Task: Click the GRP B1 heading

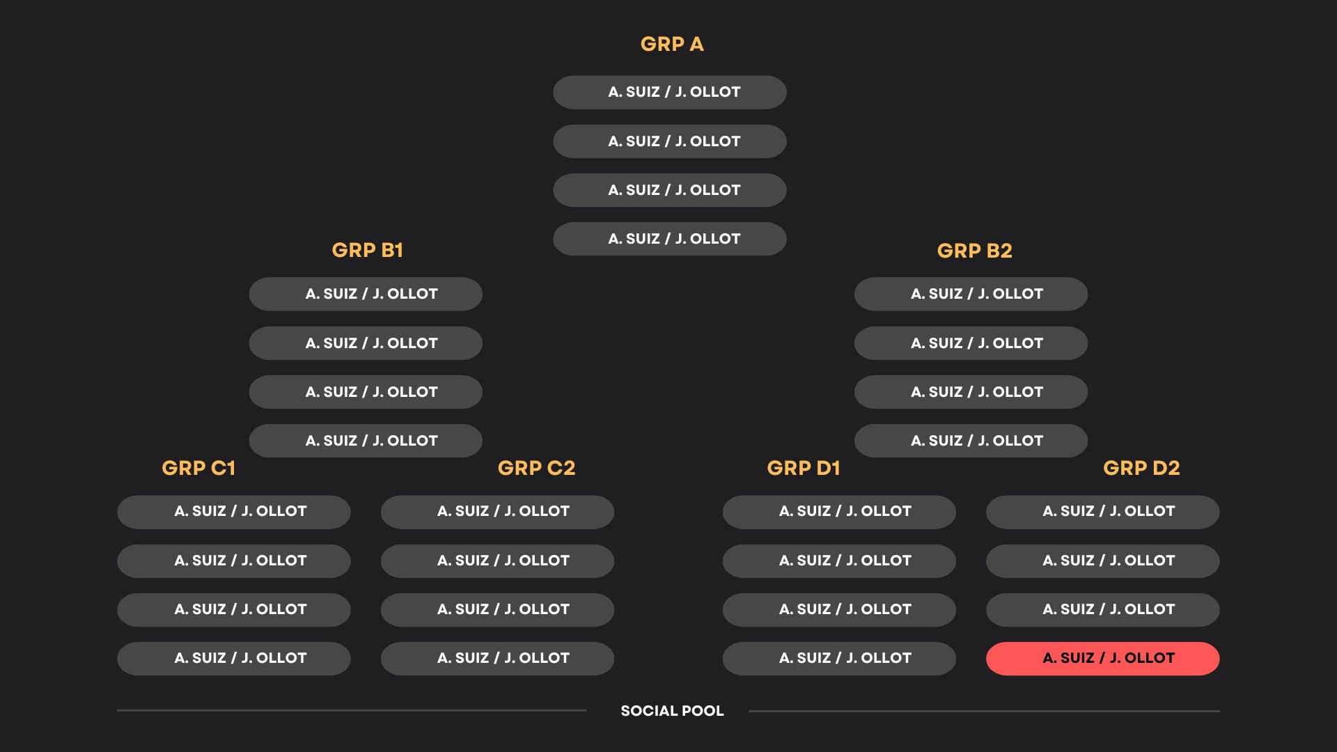Action: [367, 250]
